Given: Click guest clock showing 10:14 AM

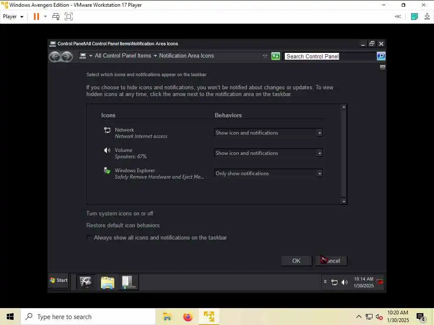Looking at the screenshot, I should click(364, 282).
